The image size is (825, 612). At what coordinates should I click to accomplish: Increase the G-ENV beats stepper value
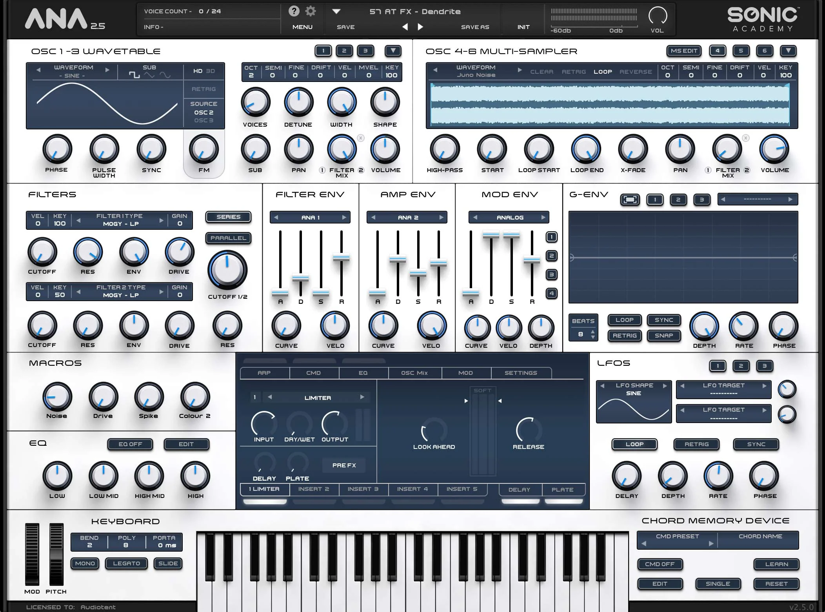(x=592, y=332)
